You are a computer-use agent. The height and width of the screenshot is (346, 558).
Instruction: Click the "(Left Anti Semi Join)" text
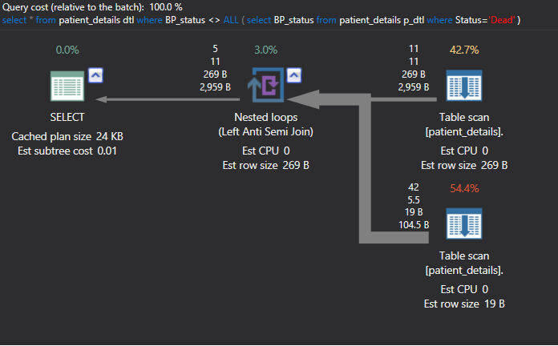pos(266,131)
